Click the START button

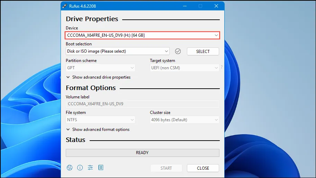click(x=166, y=168)
